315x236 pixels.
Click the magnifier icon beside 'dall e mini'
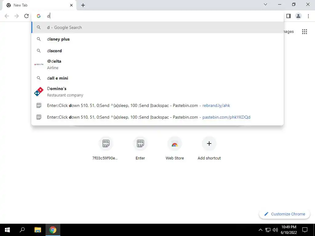pyautogui.click(x=39, y=78)
